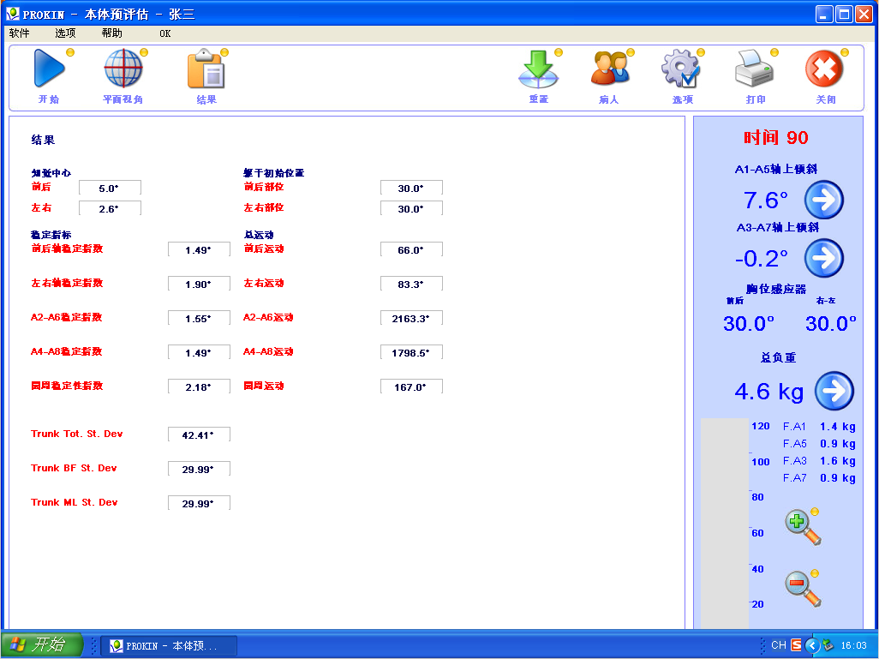
Task: Click the Trunk Tot. St. Dev label
Action: click(77, 434)
